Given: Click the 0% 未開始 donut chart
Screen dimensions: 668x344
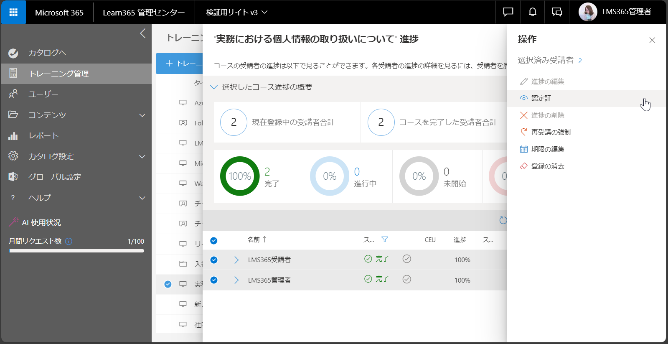Looking at the screenshot, I should click(419, 176).
